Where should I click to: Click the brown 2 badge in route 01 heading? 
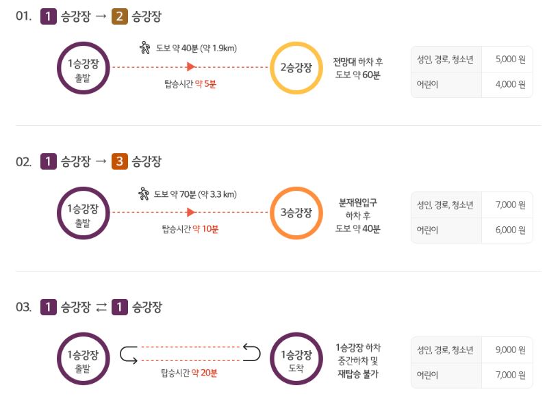tap(120, 16)
